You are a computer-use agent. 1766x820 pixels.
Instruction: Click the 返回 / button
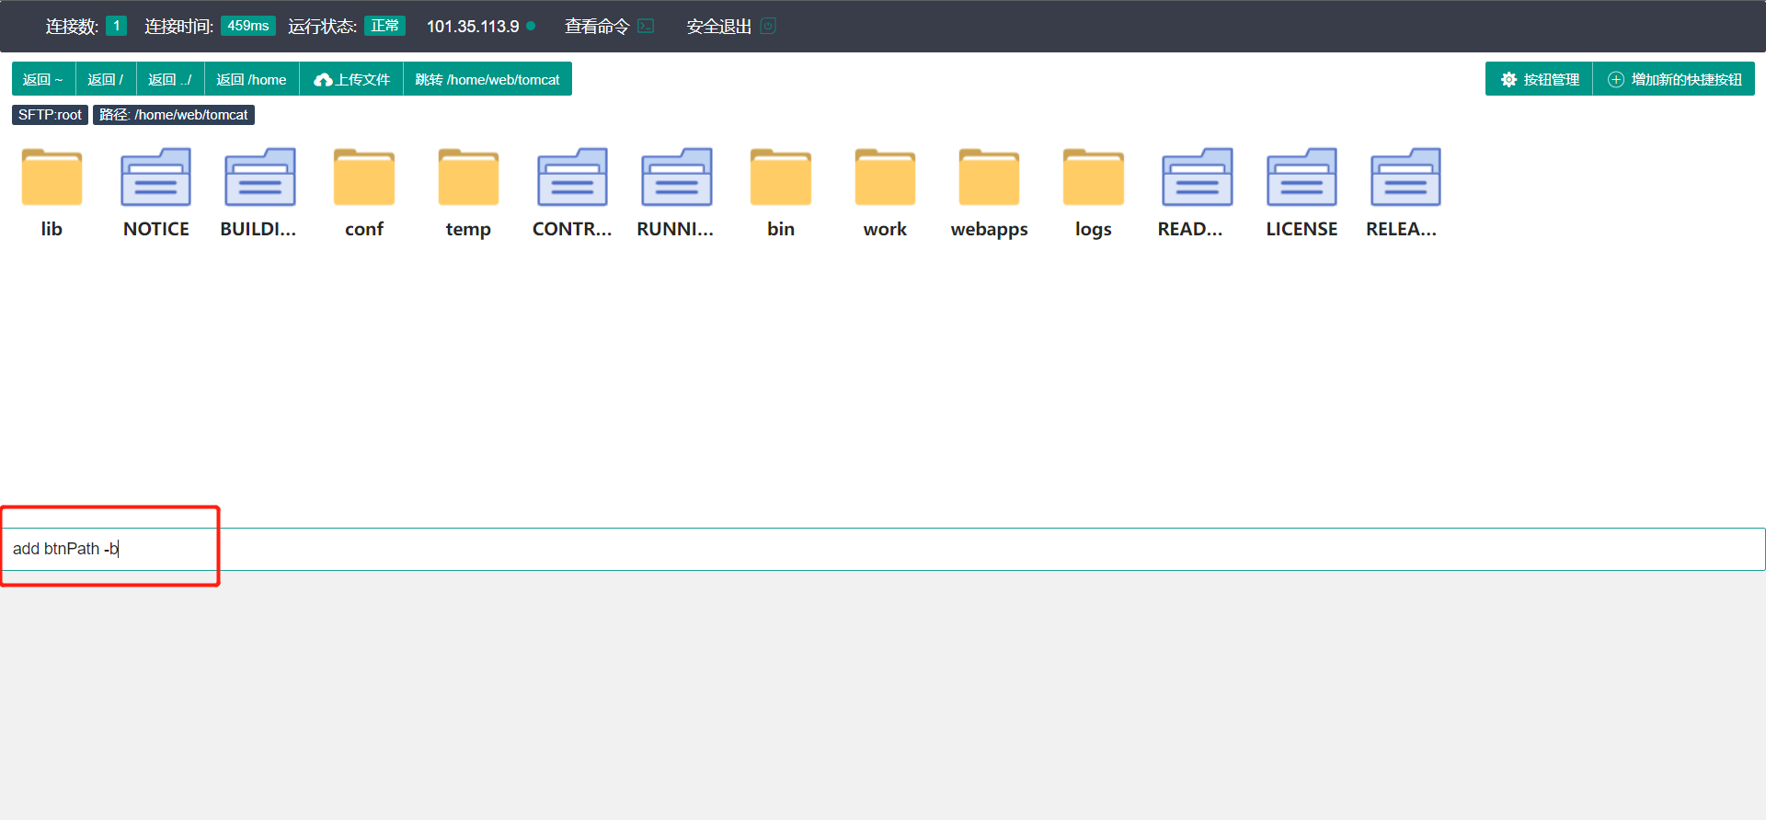tap(106, 79)
